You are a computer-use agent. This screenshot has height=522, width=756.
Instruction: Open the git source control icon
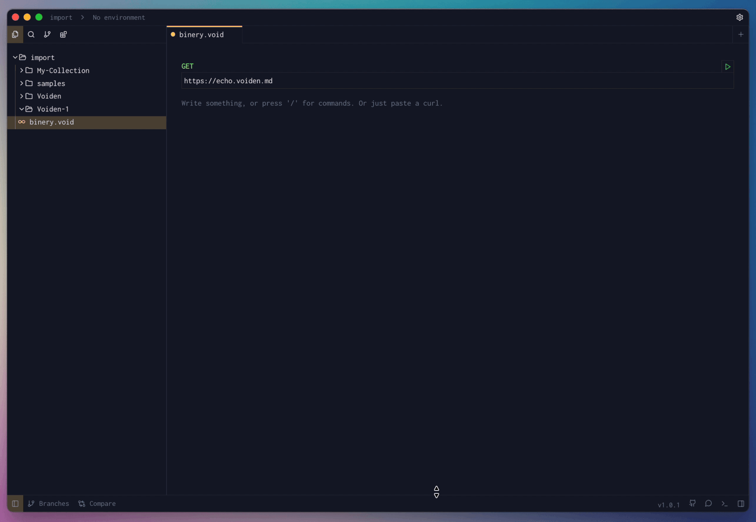(47, 34)
